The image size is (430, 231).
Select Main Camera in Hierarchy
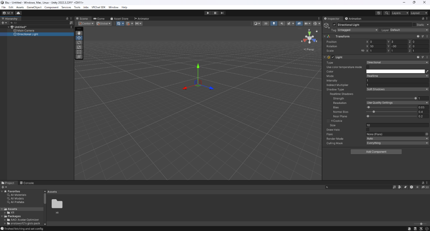[x=25, y=31]
